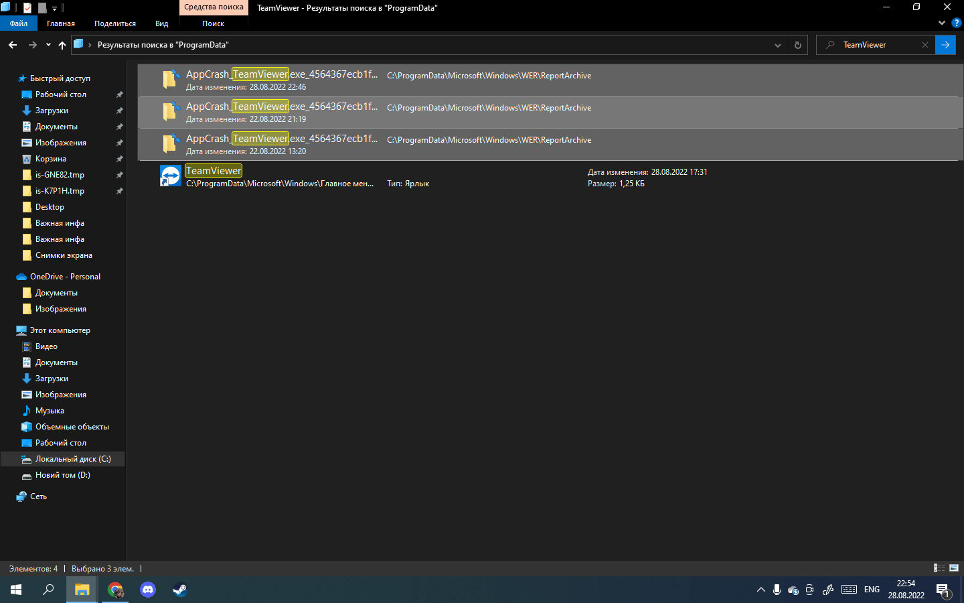Switch to the Вид ribbon tab
The image size is (964, 603).
coord(162,23)
